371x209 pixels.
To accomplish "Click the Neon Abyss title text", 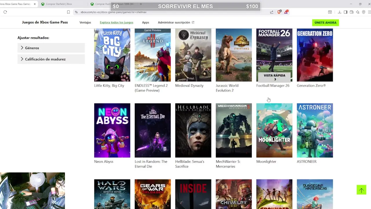I will point(104,161).
